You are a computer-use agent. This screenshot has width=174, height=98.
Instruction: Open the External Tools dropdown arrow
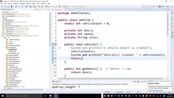click(x=37, y=7)
